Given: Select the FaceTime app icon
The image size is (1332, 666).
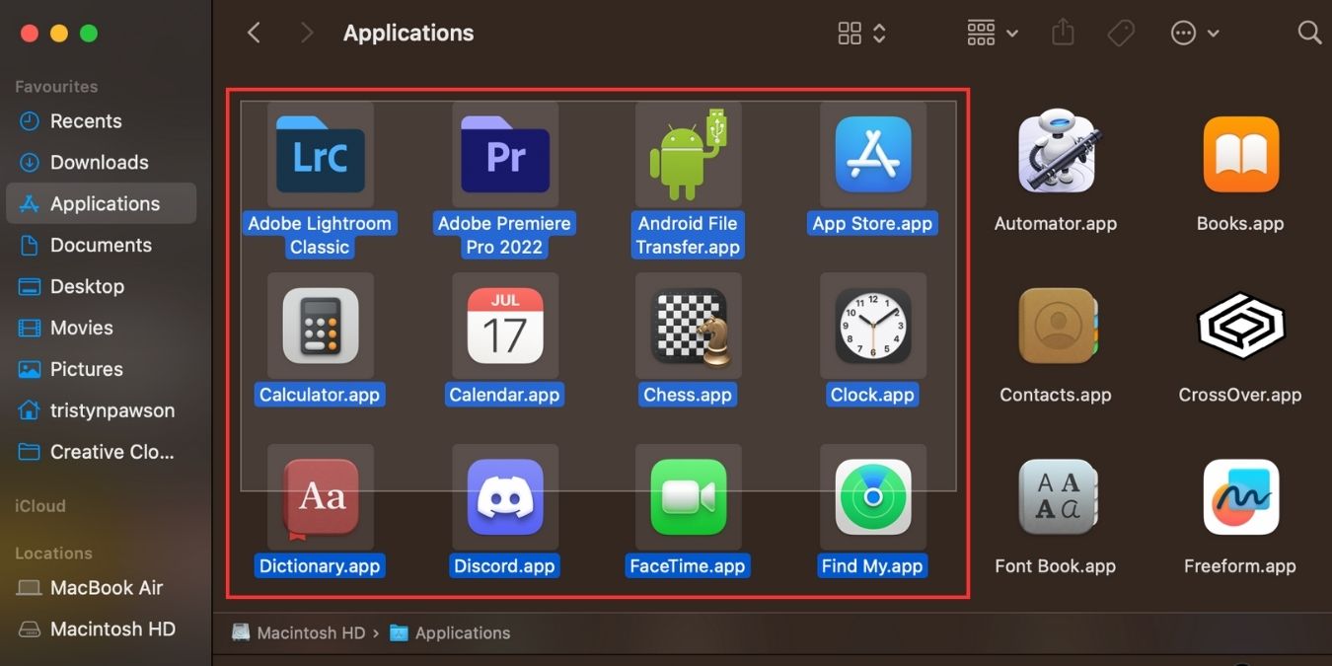Looking at the screenshot, I should pyautogui.click(x=688, y=497).
